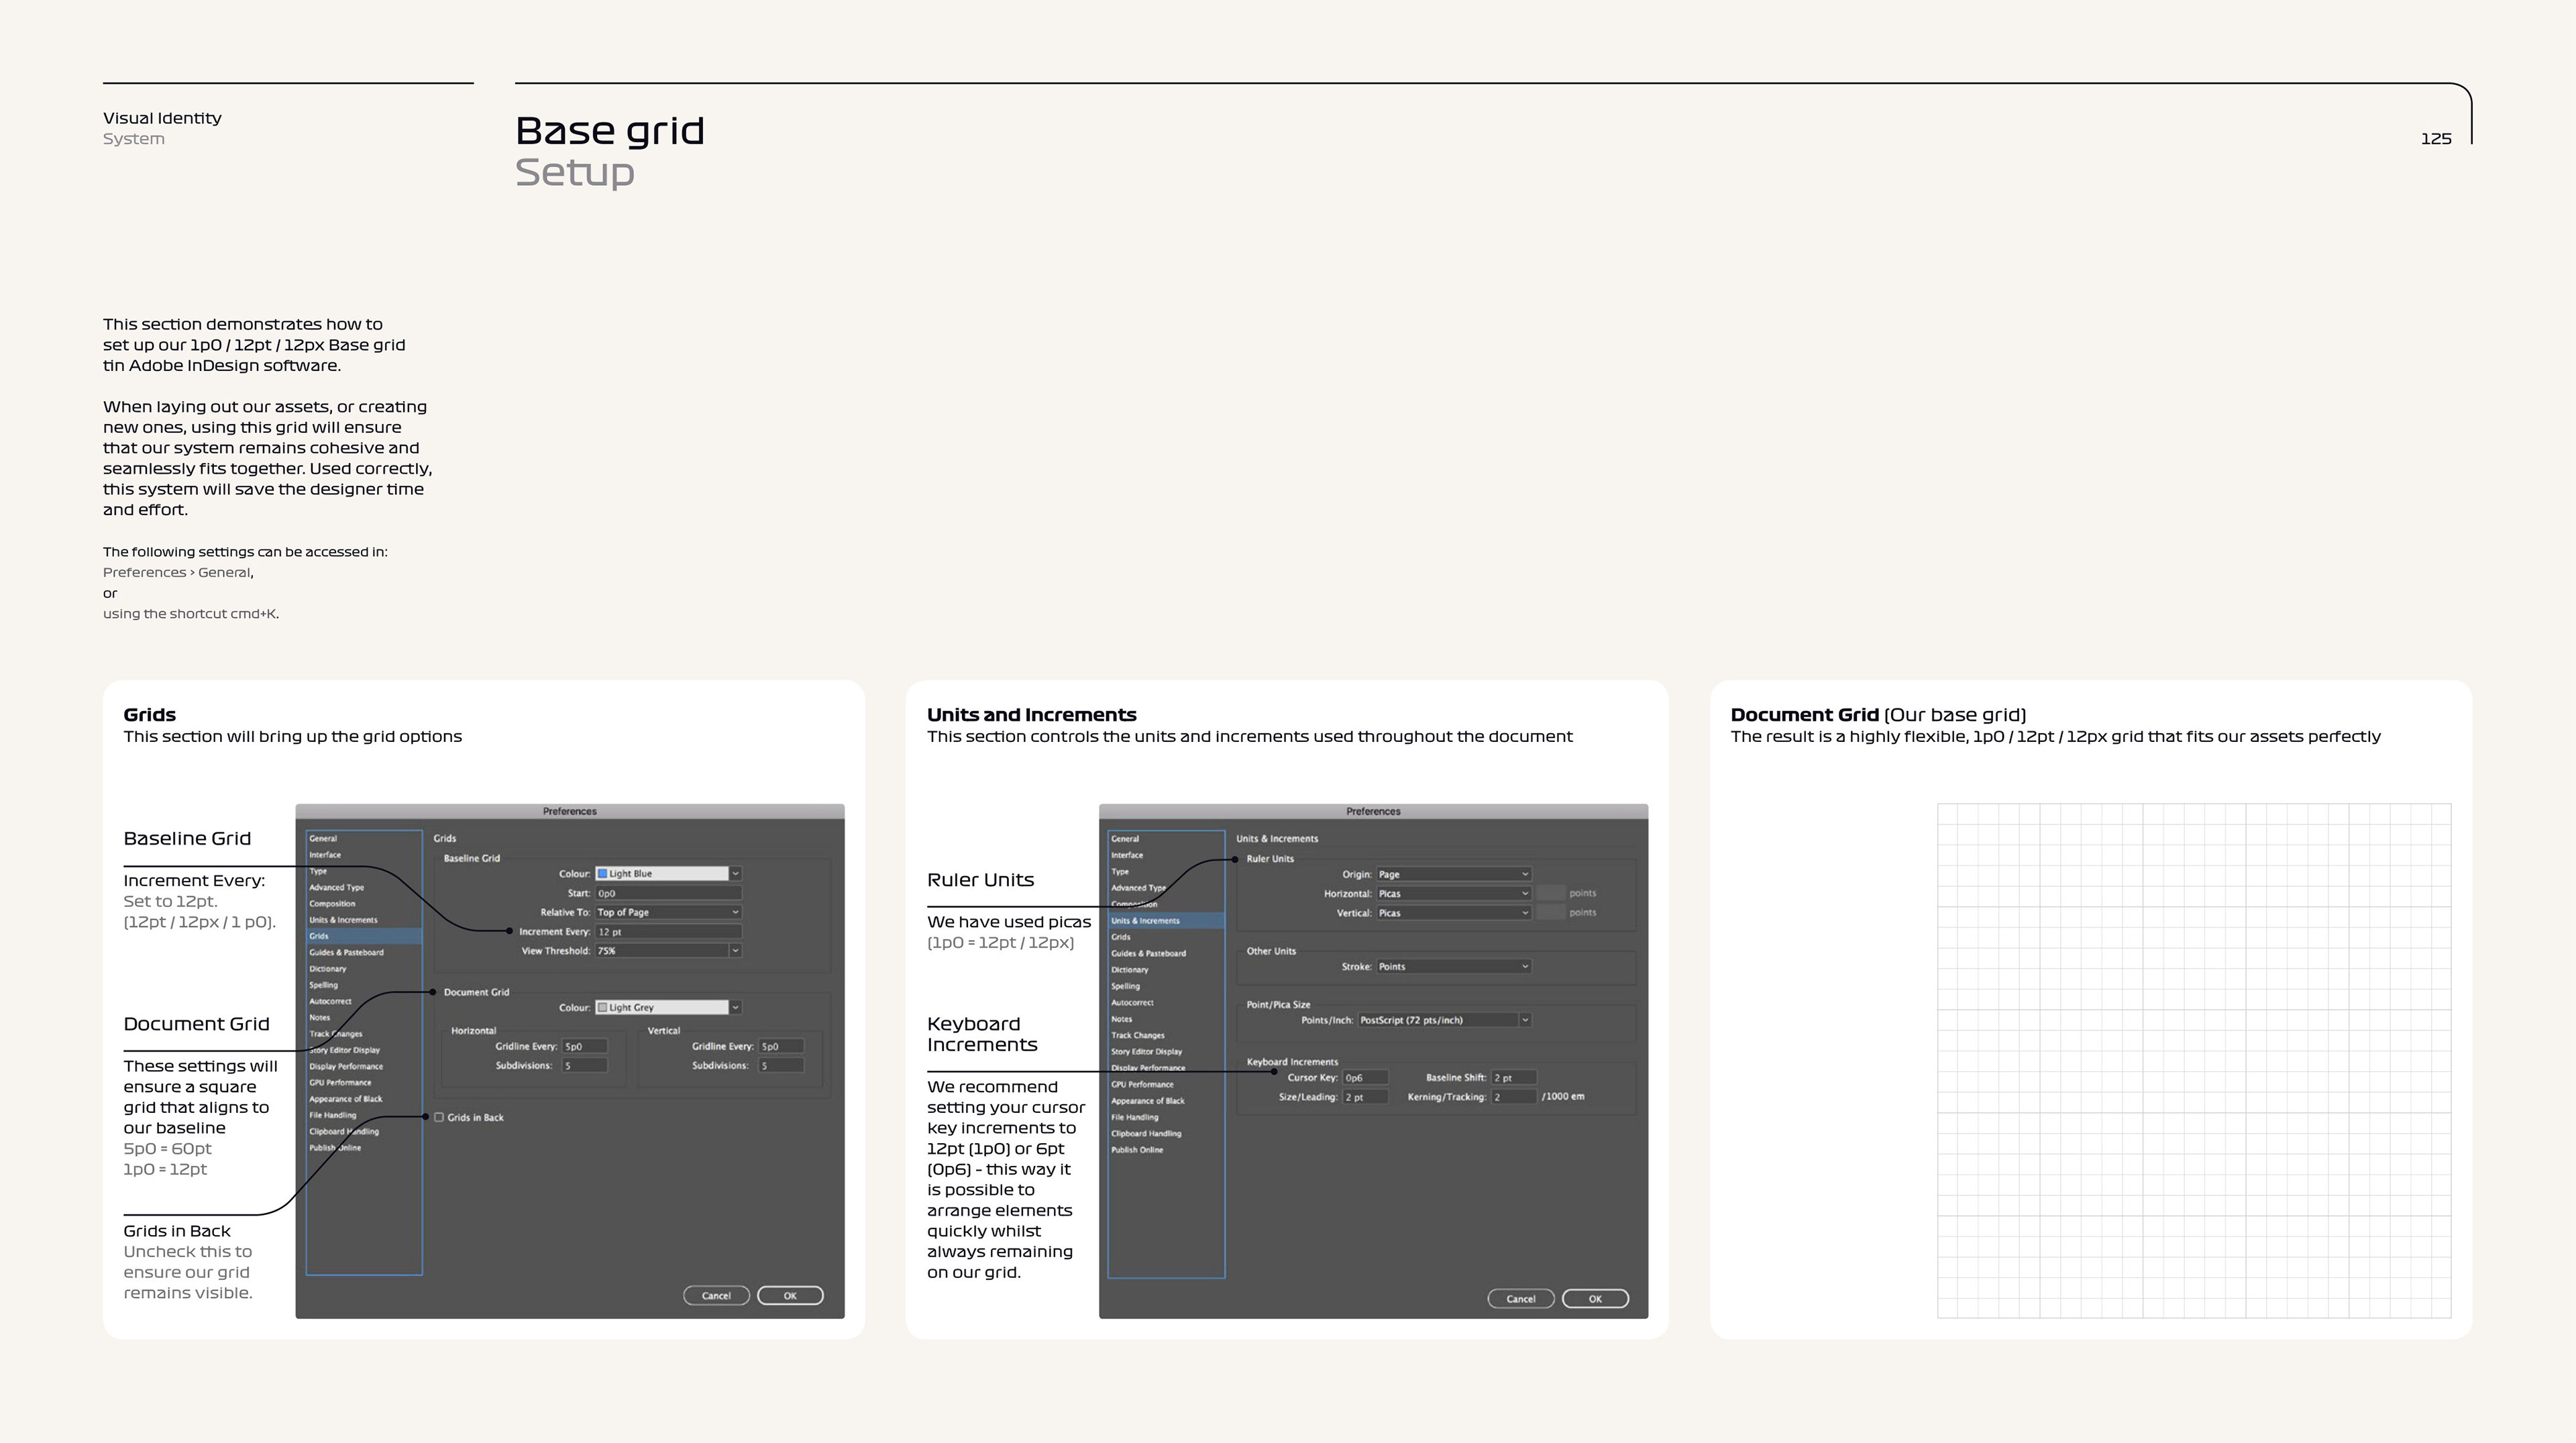Toggle the Grids in Back checkbox
This screenshot has width=2576, height=1443.
click(x=439, y=1117)
